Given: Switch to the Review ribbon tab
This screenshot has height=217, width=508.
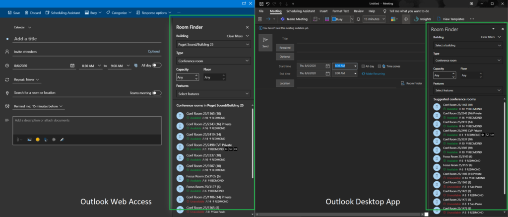Looking at the screenshot, I should click(x=359, y=11).
